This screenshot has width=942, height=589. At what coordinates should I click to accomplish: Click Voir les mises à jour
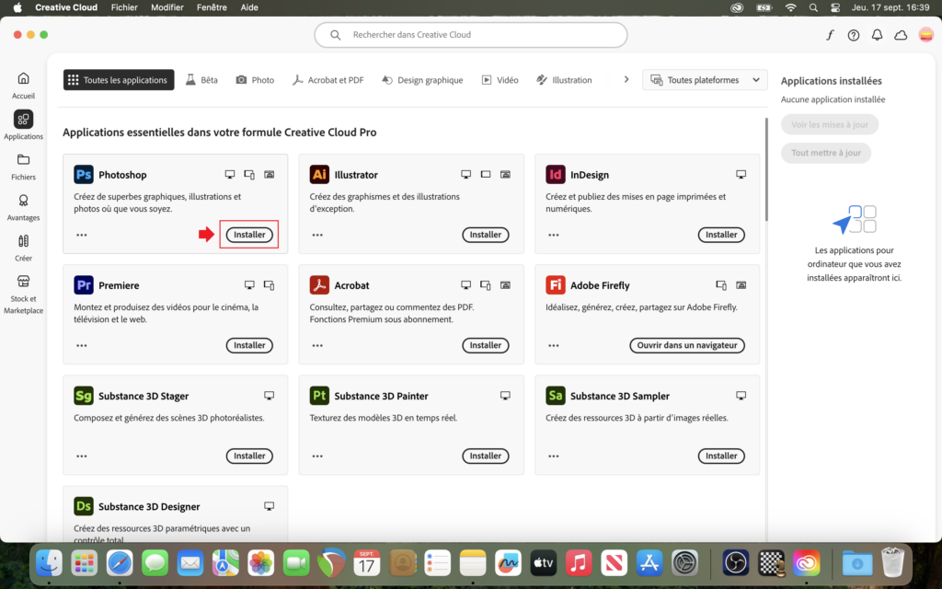point(830,124)
